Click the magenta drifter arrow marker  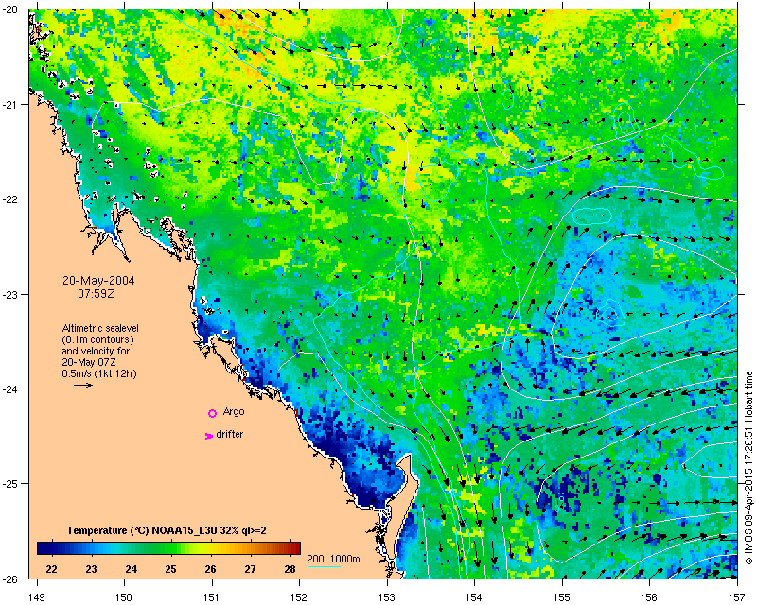pos(209,436)
